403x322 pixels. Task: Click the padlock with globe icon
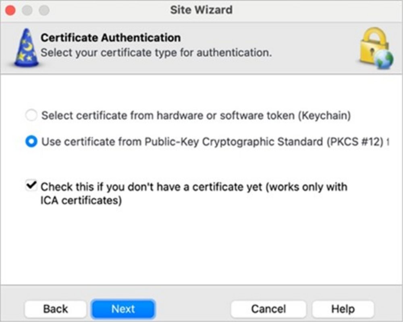point(376,48)
